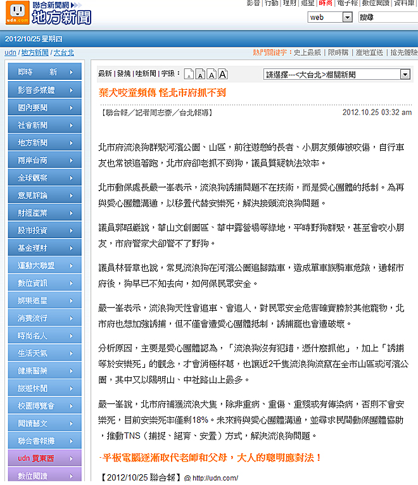This screenshot has width=418, height=485.
Task: Open the 'web' search scope dropdown
Action: [347, 17]
